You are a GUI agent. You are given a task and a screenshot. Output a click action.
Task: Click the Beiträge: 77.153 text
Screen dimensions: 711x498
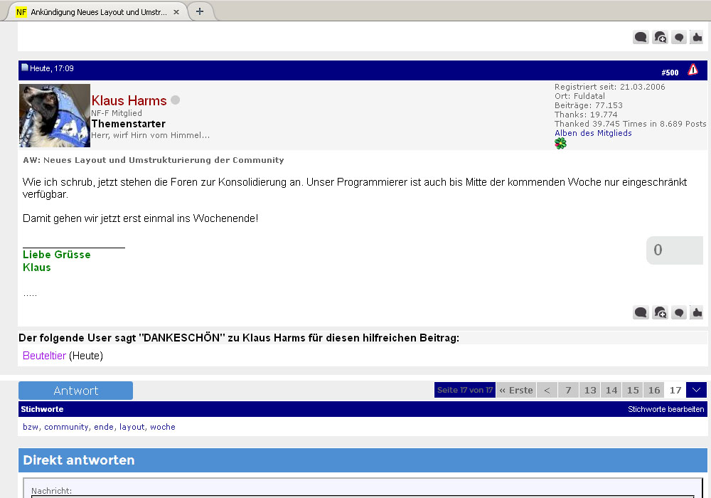[589, 105]
